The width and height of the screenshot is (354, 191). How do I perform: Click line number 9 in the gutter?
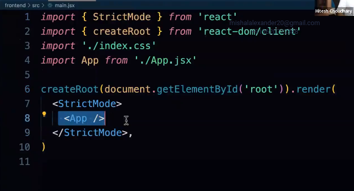(x=27, y=133)
